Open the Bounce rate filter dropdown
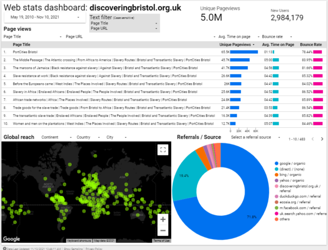Viewport: 328px width, 250px height. point(277,36)
